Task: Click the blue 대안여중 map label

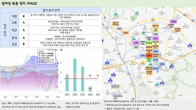Action: coord(156,68)
